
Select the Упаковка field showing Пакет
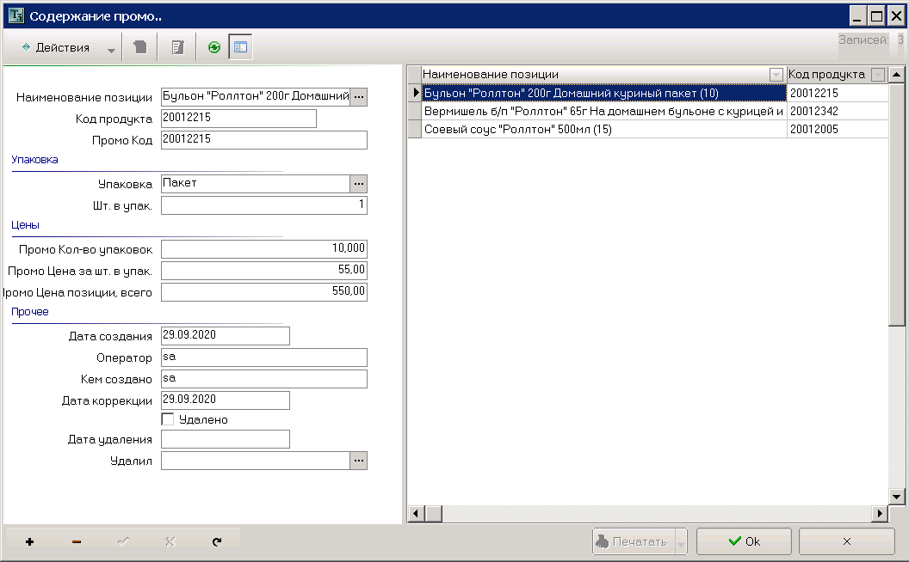point(256,184)
